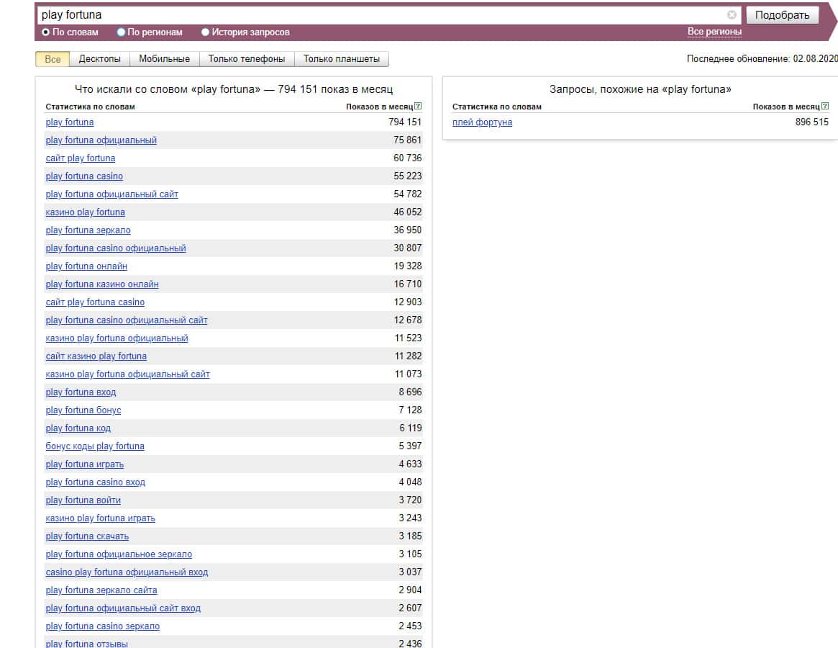The image size is (838, 648).
Task: Open 'play fortuna зеркало' keyword link
Action: (88, 230)
